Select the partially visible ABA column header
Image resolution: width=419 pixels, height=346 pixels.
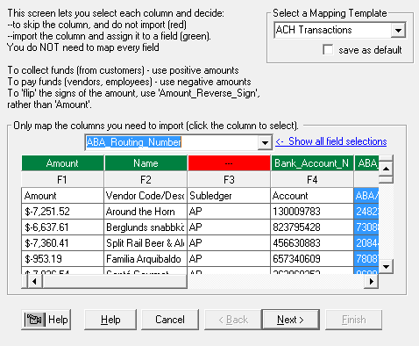pyautogui.click(x=366, y=163)
